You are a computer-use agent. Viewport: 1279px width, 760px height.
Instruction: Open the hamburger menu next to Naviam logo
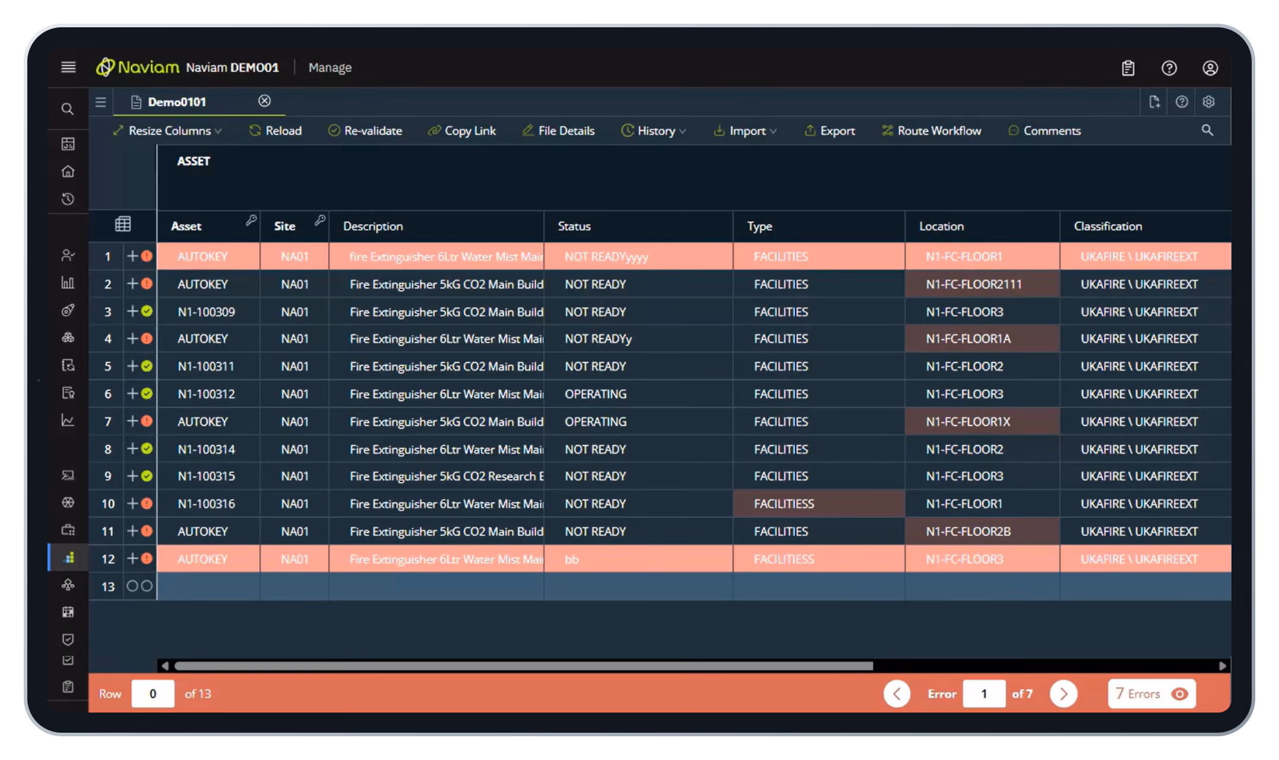coord(68,67)
